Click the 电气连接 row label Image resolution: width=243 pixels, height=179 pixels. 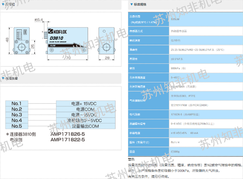[x=135, y=114]
